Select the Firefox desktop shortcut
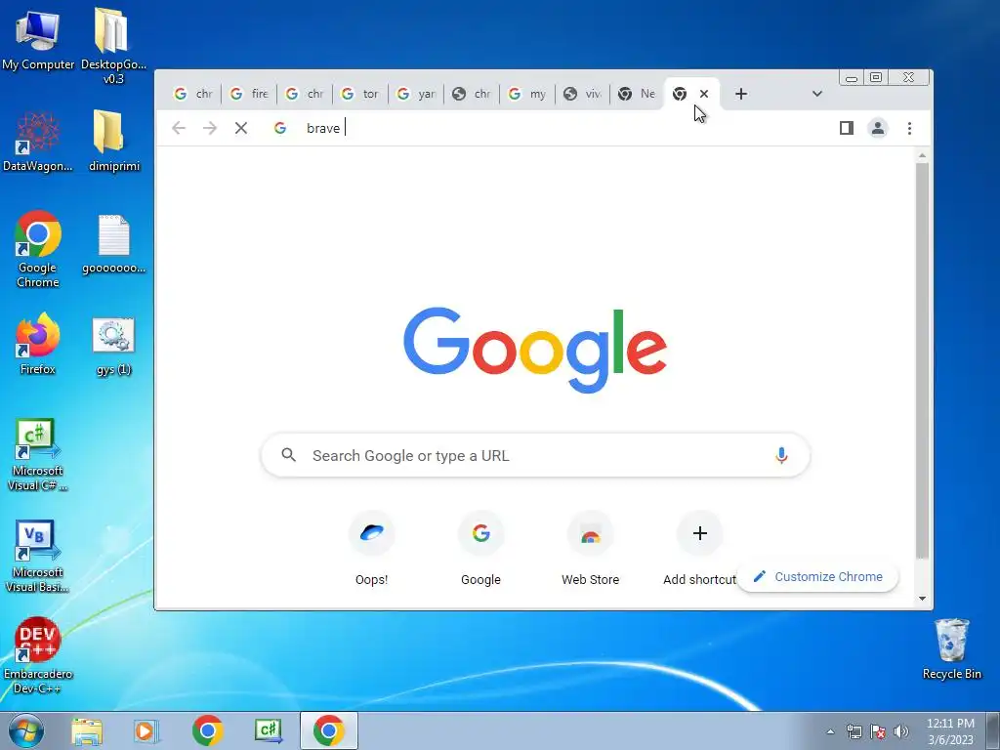1000x750 pixels. (x=38, y=344)
